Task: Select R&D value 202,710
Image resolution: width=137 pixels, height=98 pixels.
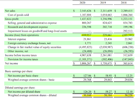Action: tap(107, 27)
